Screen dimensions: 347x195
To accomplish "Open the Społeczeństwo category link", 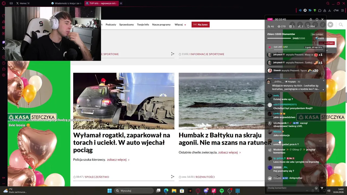I will (x=97, y=177).
